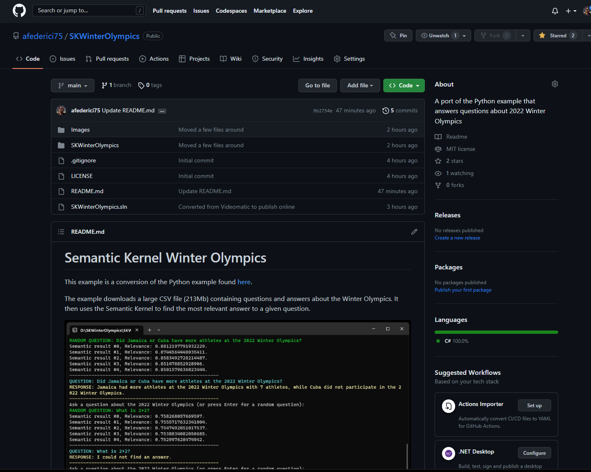Open the green Code dropdown
The image size is (591, 472).
pyautogui.click(x=404, y=85)
